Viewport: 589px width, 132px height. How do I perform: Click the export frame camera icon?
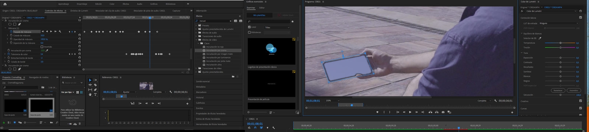(443, 112)
